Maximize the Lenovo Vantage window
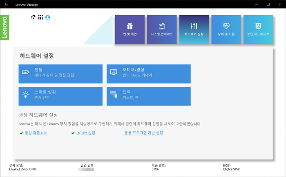The height and width of the screenshot is (177, 286). click(268, 4)
